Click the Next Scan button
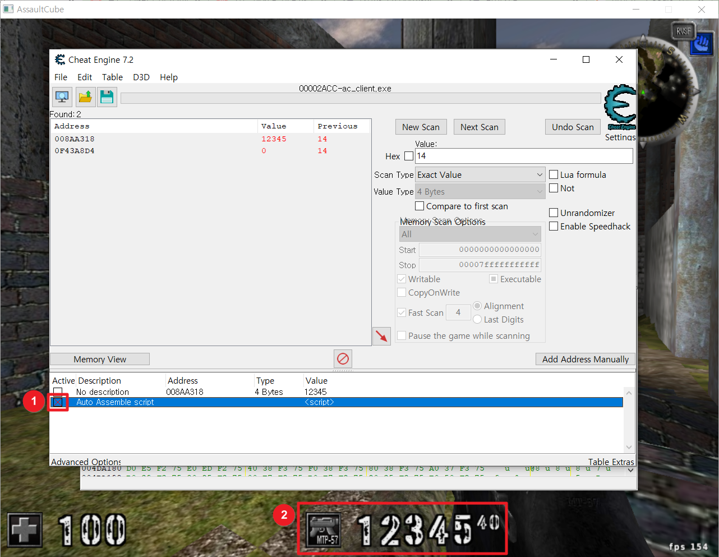The width and height of the screenshot is (719, 557). tap(480, 127)
